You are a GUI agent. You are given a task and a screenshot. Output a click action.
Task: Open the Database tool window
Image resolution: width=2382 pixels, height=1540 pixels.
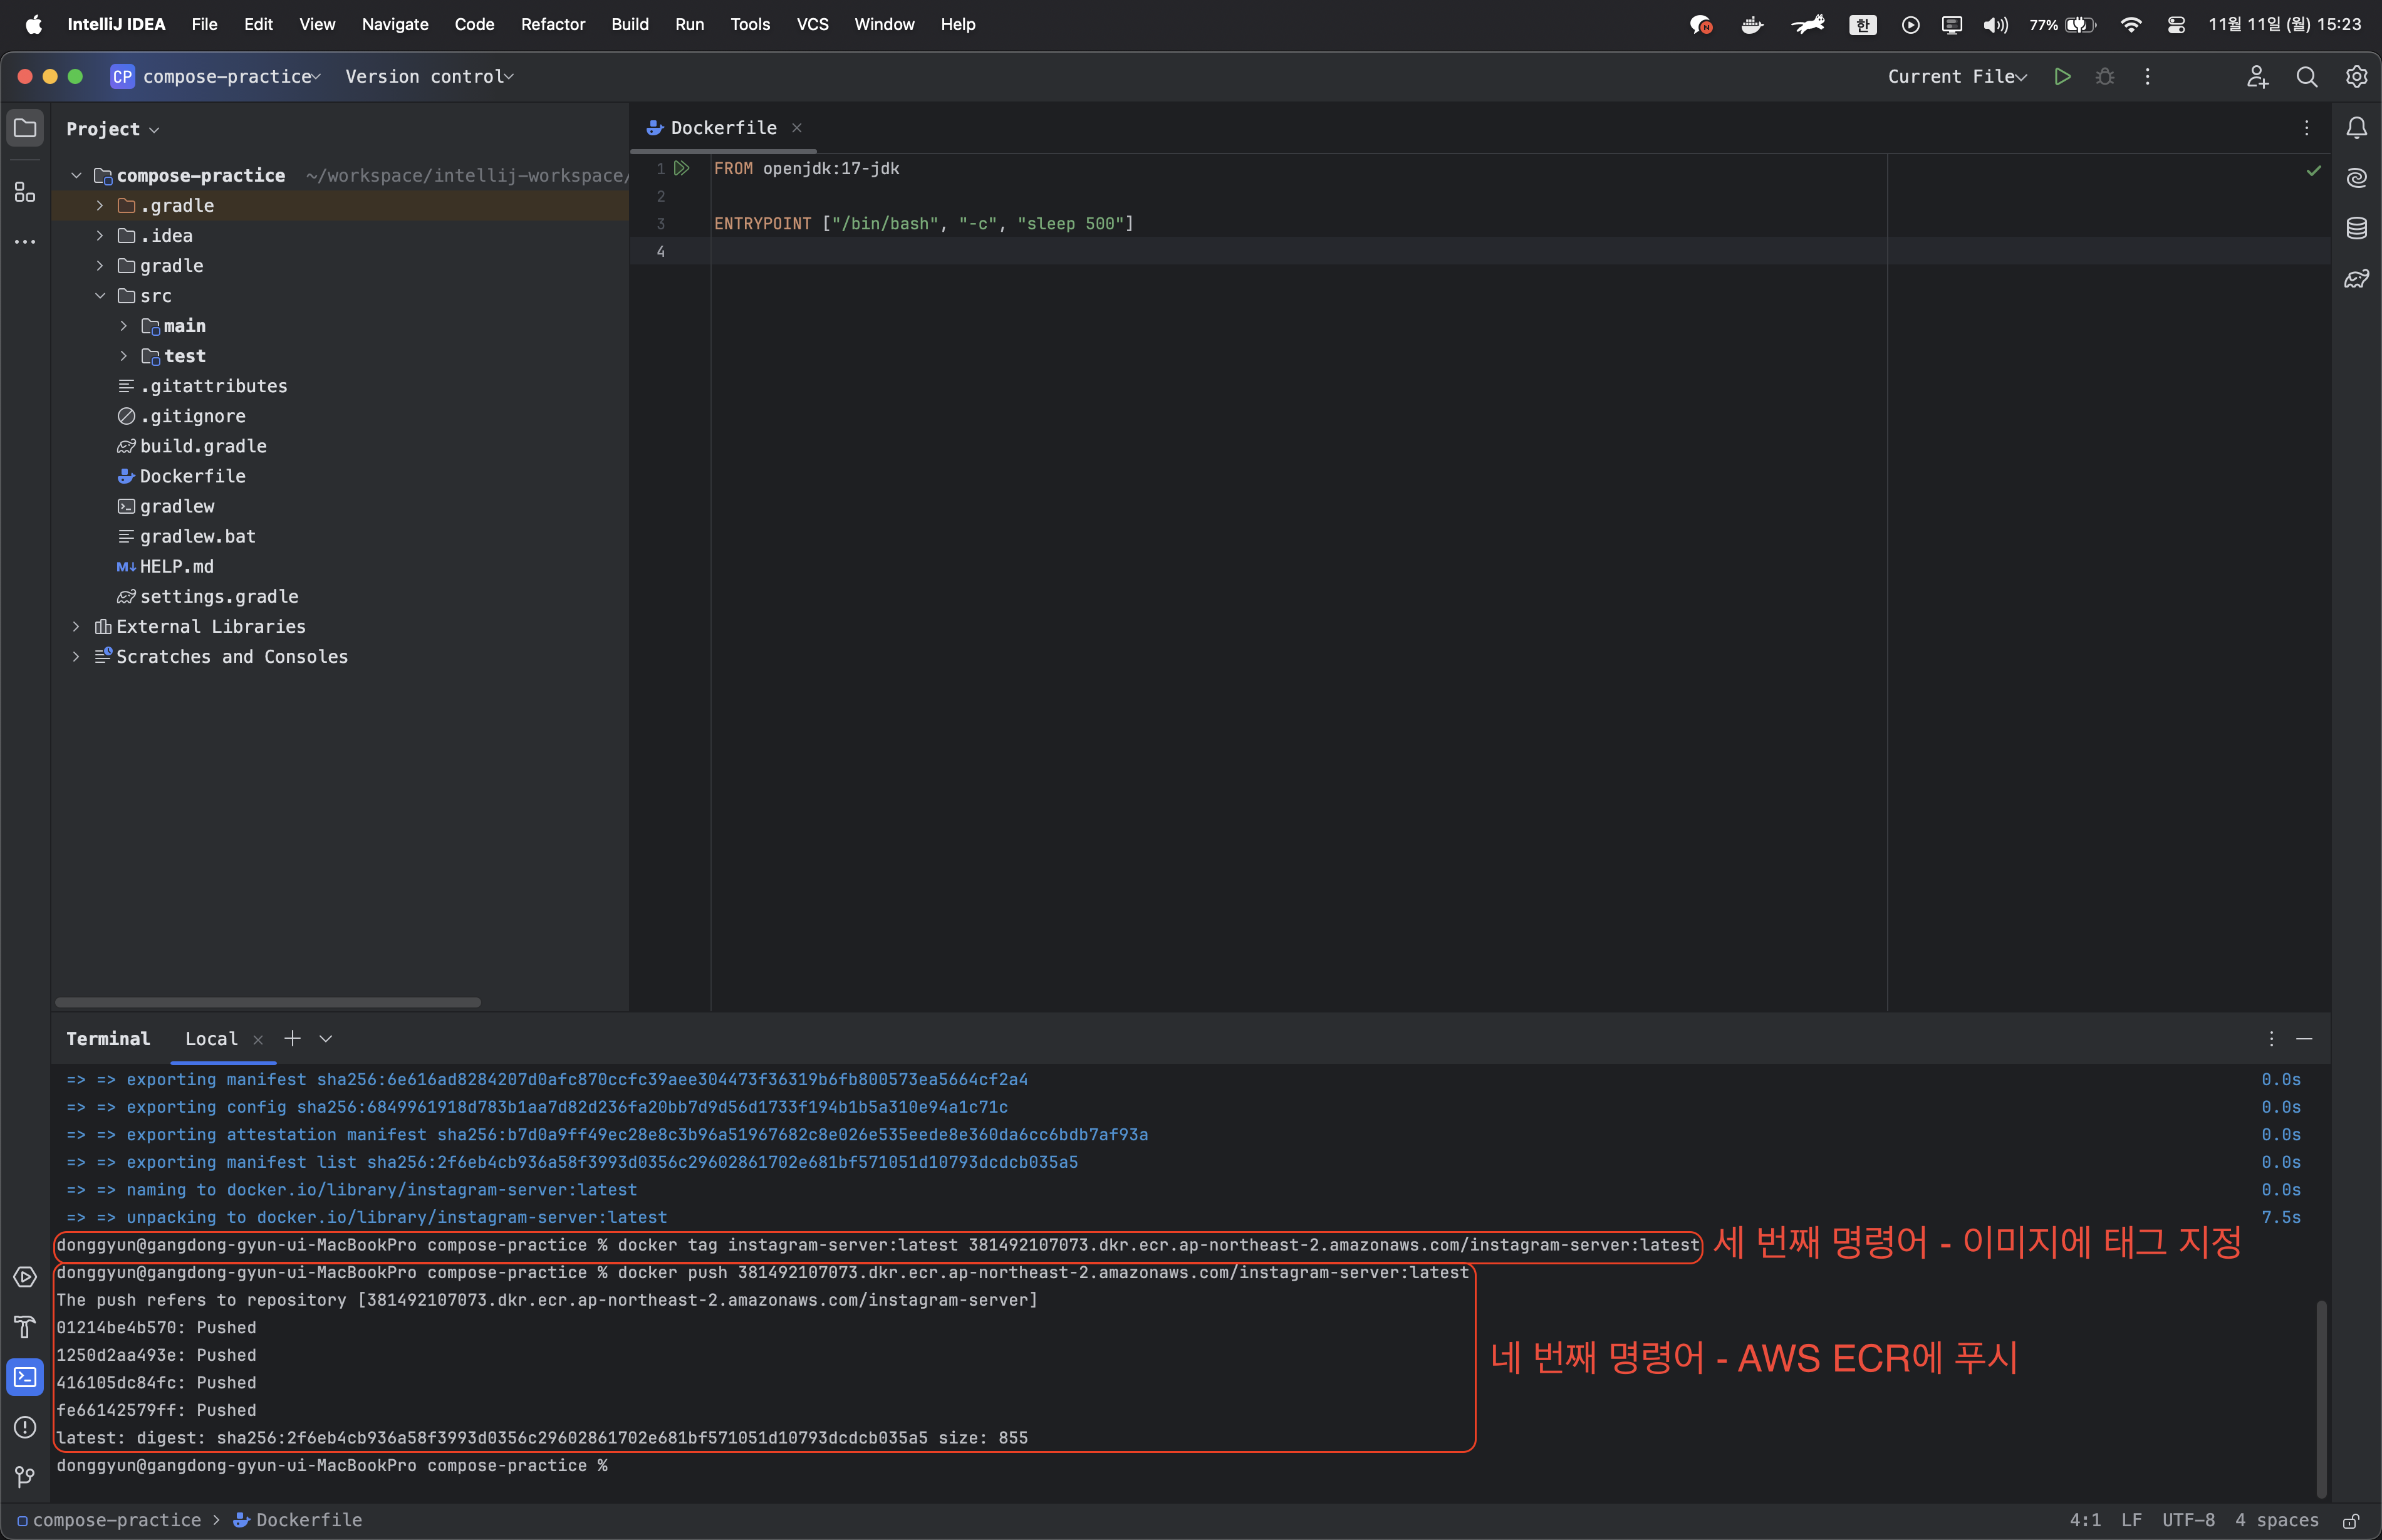[2357, 228]
